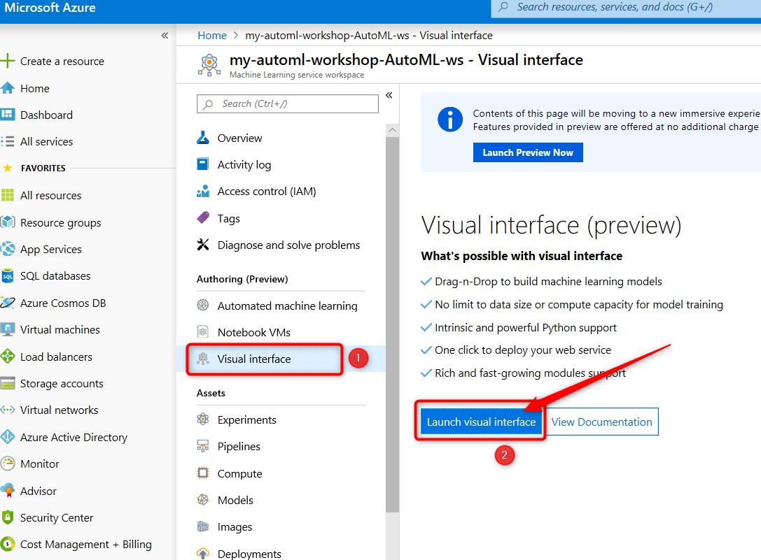Click the Notebook VMs icon

203,332
